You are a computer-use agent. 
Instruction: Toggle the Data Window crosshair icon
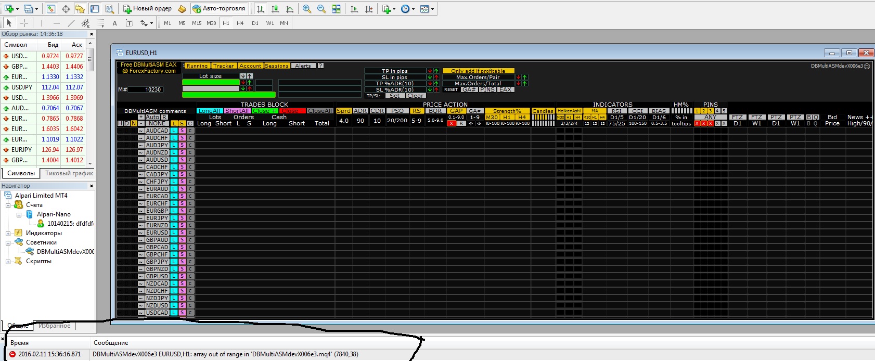tap(66, 8)
